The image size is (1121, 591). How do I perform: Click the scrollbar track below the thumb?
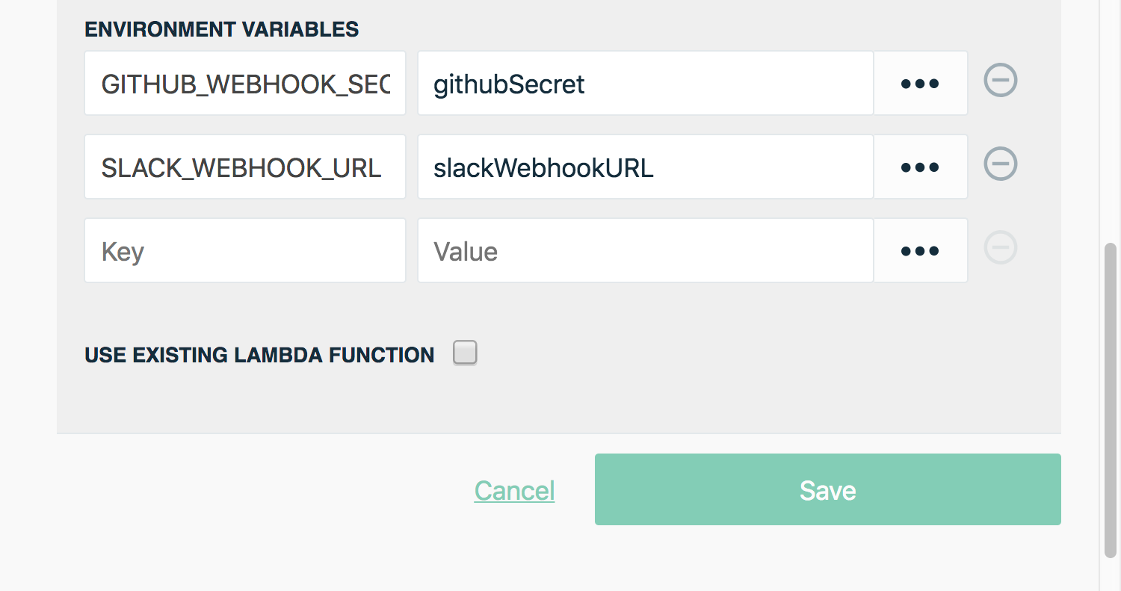coord(1111,574)
